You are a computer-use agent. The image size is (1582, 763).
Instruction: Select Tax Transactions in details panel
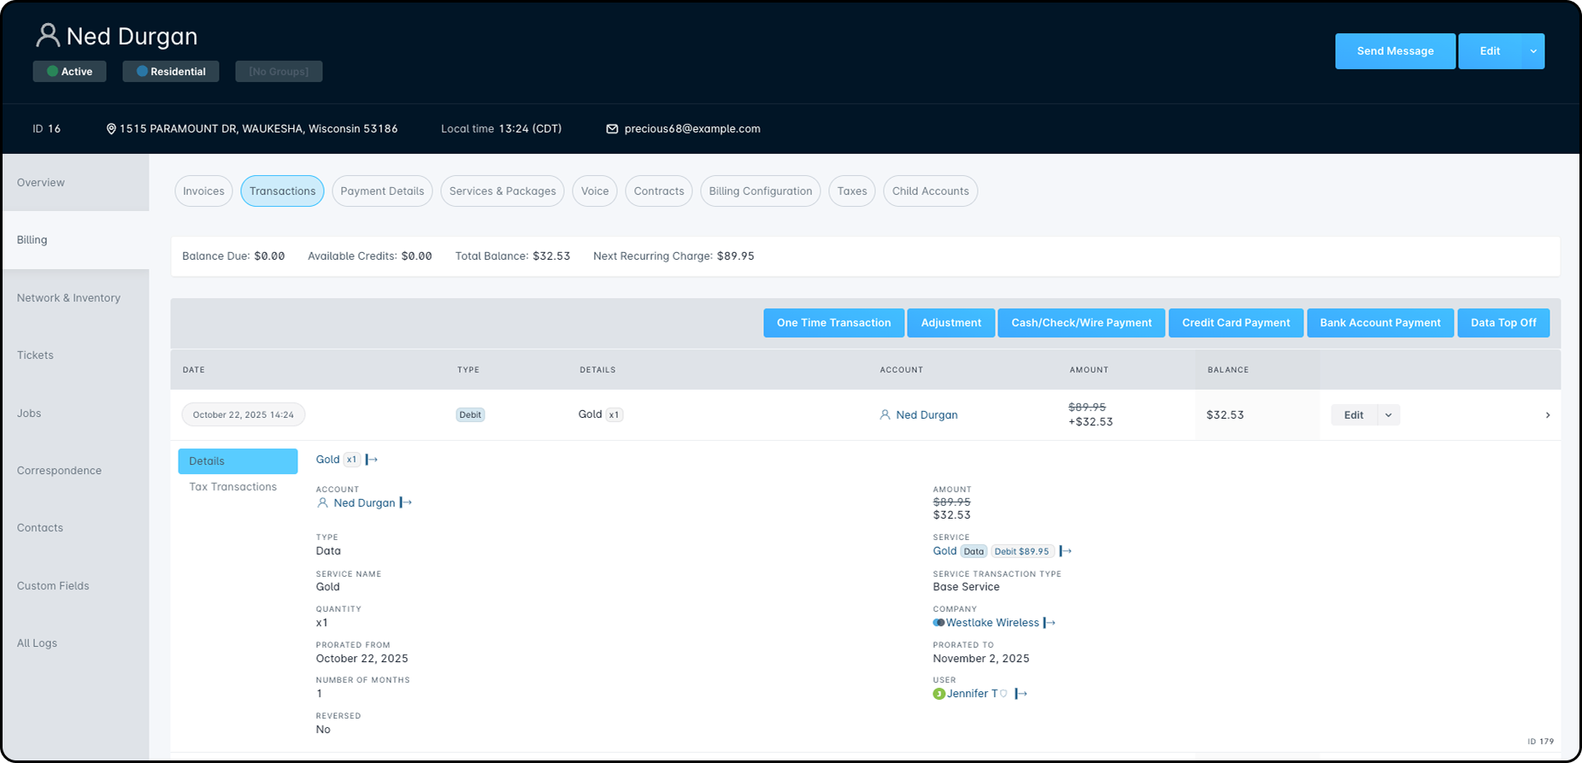232,487
